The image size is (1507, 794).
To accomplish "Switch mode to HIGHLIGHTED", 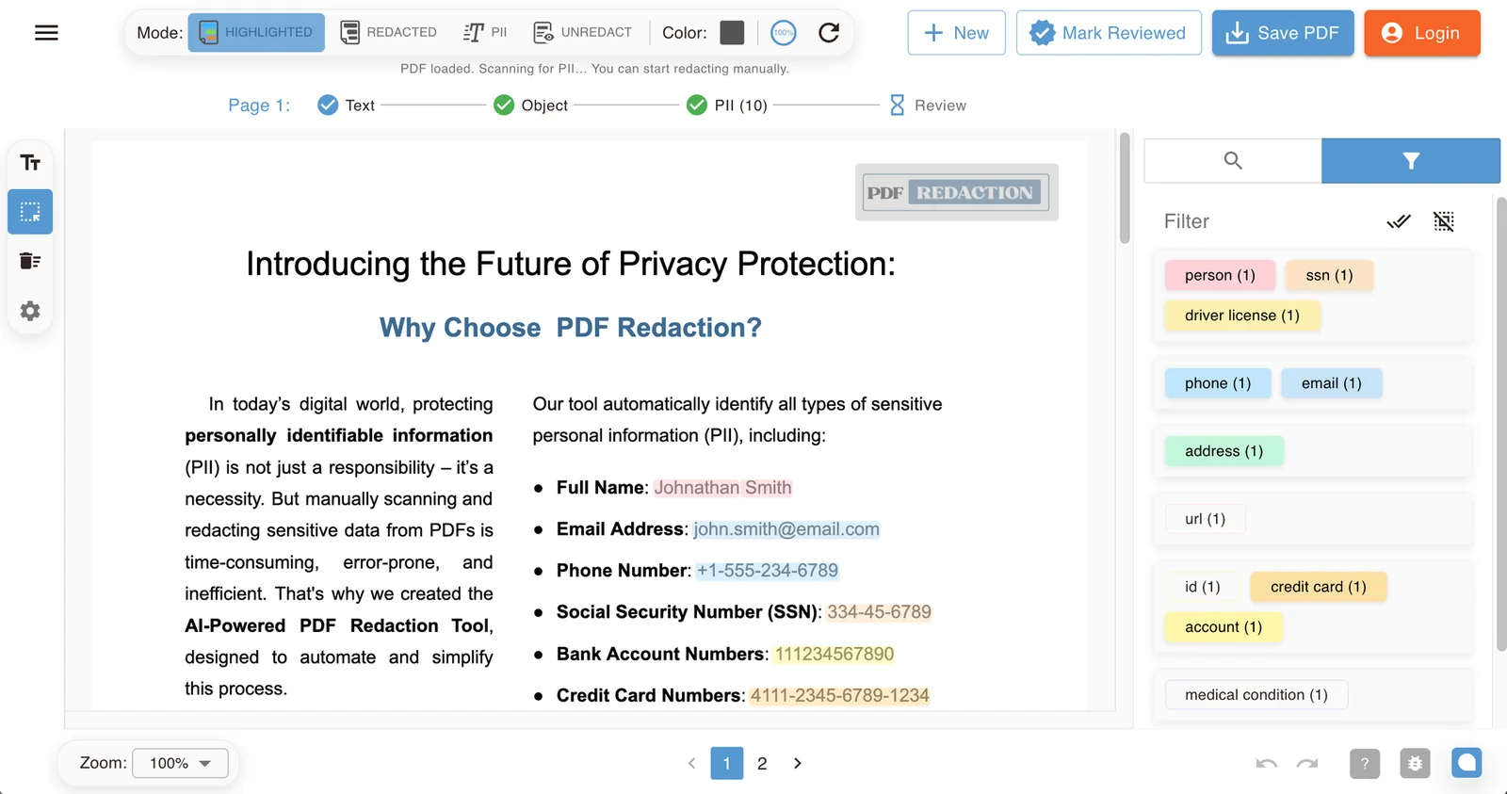I will click(x=256, y=33).
